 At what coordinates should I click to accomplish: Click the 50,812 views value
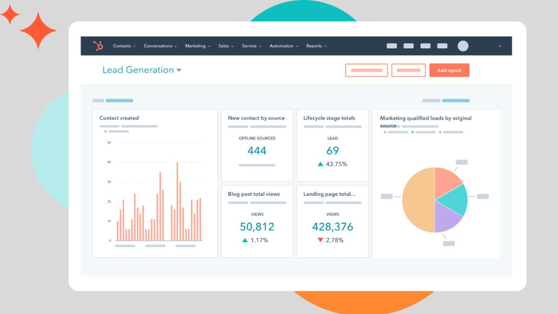(257, 227)
